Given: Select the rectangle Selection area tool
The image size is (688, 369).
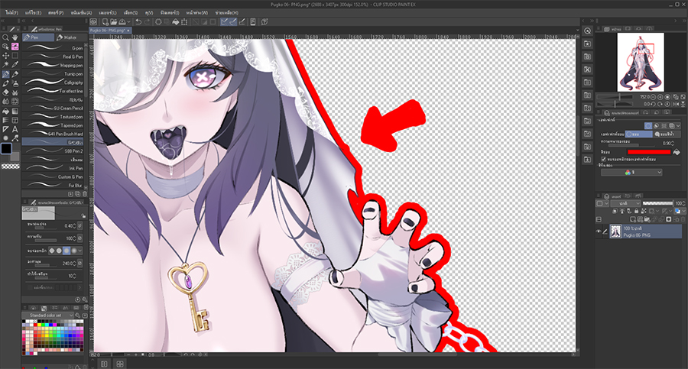Looking at the screenshot, I should 15,56.
